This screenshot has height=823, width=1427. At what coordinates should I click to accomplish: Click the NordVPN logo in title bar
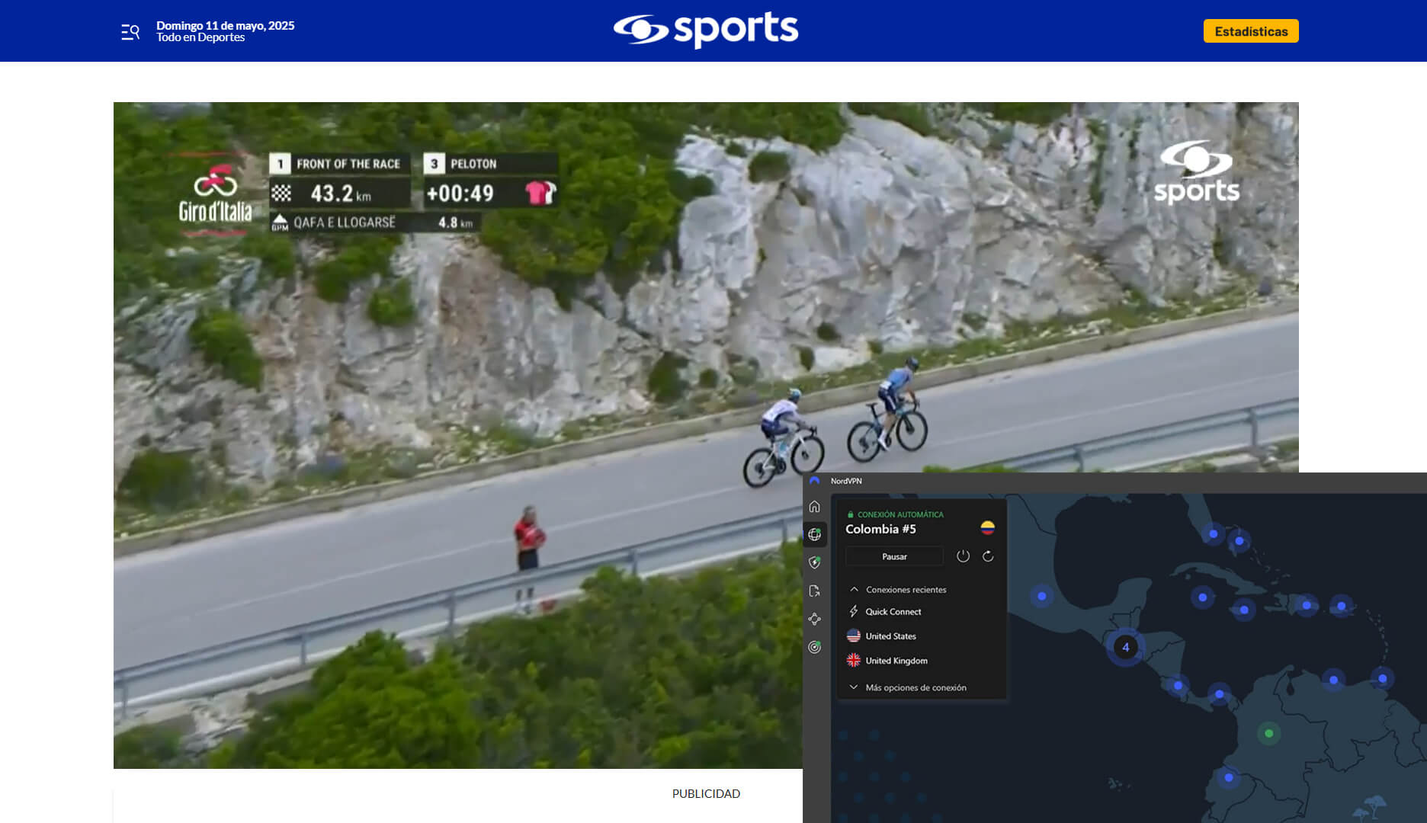coord(814,481)
